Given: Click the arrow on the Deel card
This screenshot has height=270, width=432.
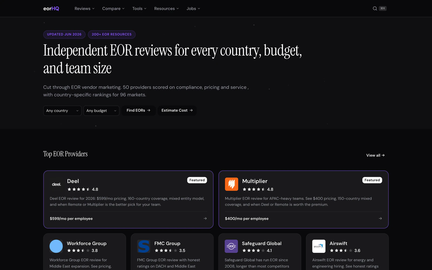Looking at the screenshot, I should (205, 218).
